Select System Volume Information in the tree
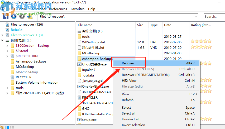This screenshot has height=129, width=225. pyautogui.click(x=37, y=83)
